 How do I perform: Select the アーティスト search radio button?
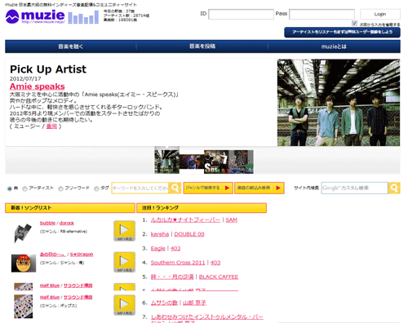click(24, 188)
